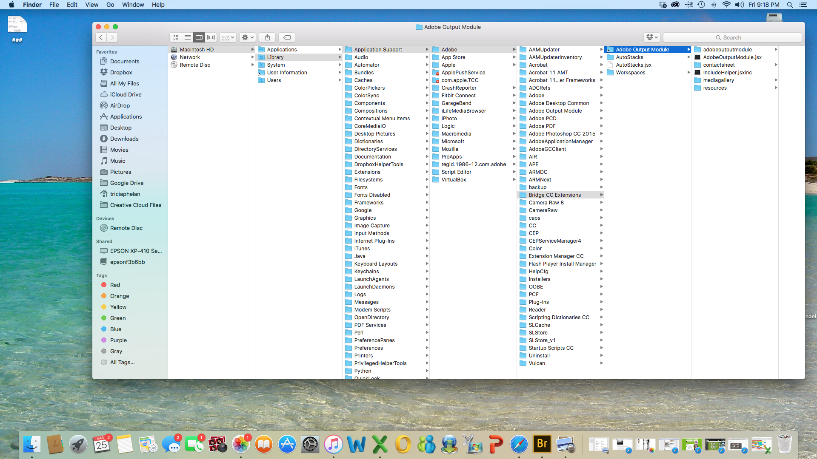Viewport: 817px width, 459px height.
Task: Show All Tags in sidebar
Action: (x=122, y=362)
